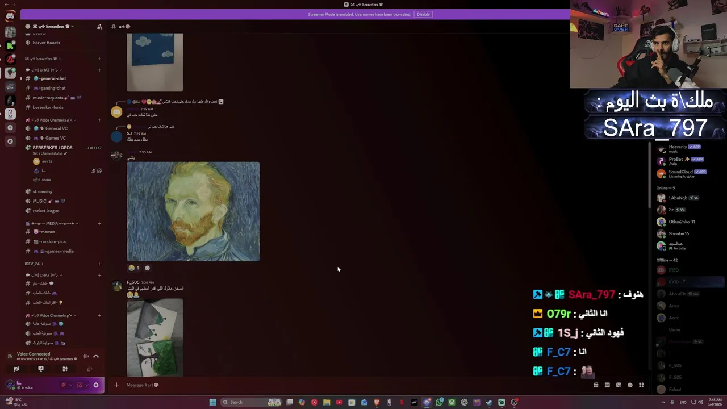Toggle camera on in voice panel
Screen dimensions: 727x409
tap(16, 369)
